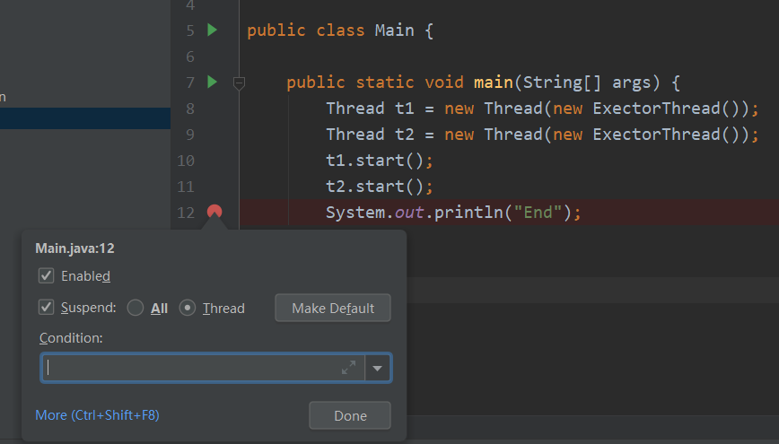Click the 'Thread t1' declaration line

click(x=542, y=109)
